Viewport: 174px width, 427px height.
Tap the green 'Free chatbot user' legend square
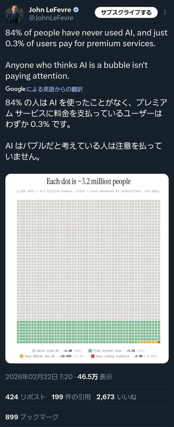(x=91, y=350)
